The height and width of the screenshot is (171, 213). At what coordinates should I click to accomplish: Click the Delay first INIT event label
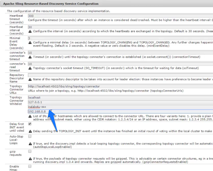(17, 127)
